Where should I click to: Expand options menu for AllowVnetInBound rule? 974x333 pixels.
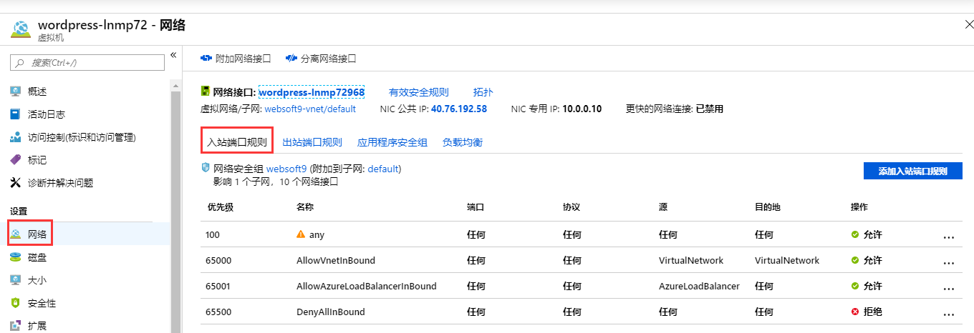tap(949, 261)
